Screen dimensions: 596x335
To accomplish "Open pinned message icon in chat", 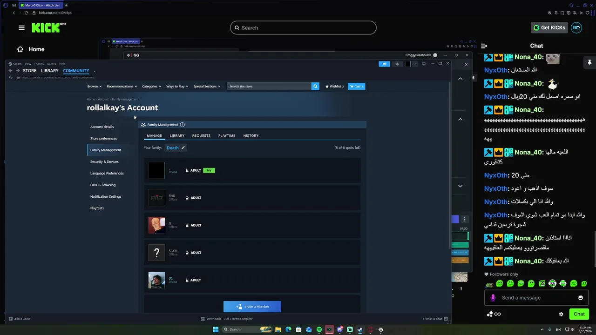I will click(x=589, y=62).
